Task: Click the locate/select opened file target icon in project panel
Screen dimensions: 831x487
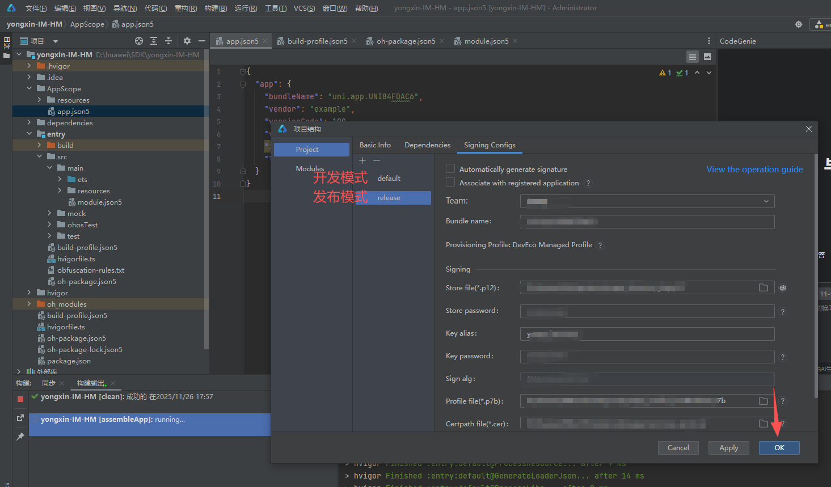Action: 139,41
